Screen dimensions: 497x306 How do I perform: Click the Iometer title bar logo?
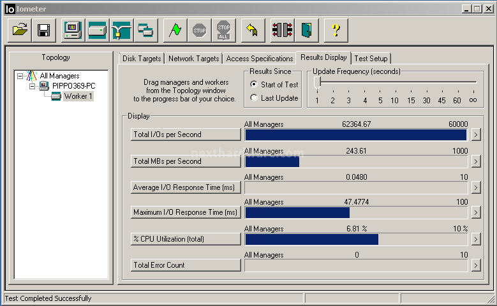point(10,9)
